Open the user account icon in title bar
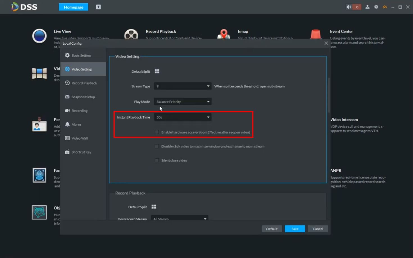The width and height of the screenshot is (413, 258). 367,7
